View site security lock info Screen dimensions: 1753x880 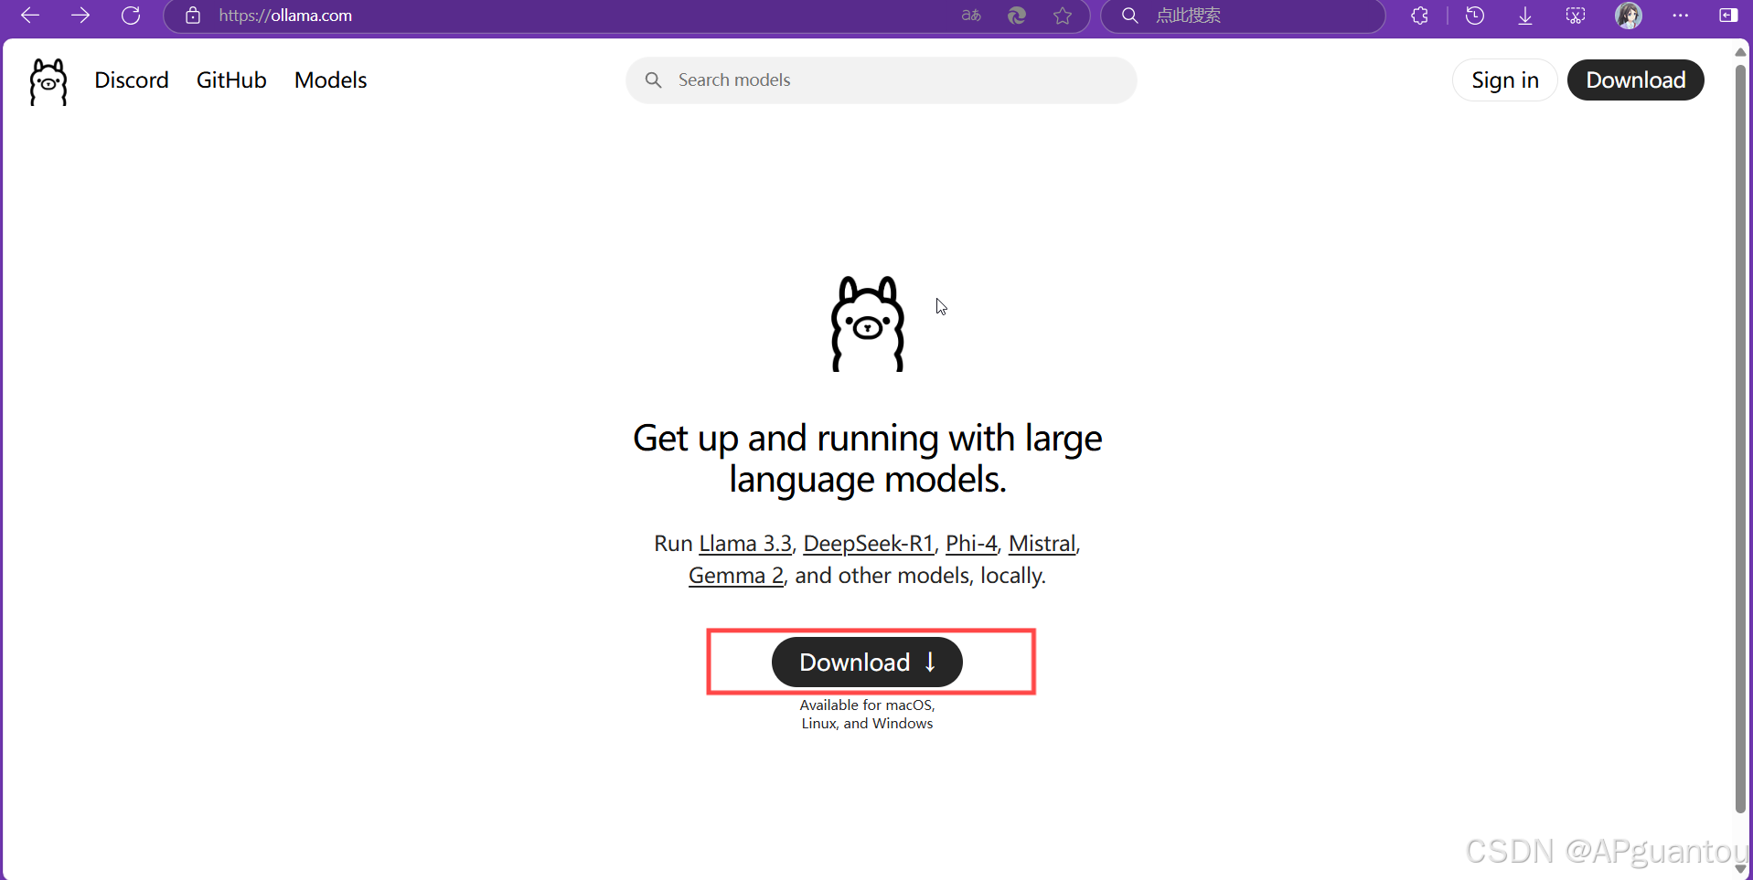tap(193, 16)
